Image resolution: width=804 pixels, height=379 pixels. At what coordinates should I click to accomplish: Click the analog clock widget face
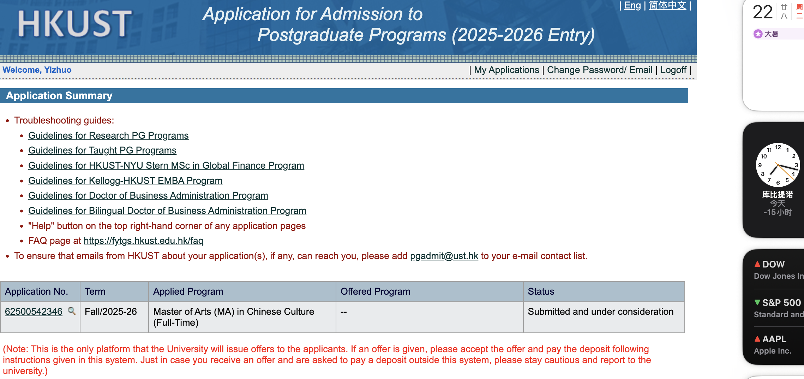point(778,165)
